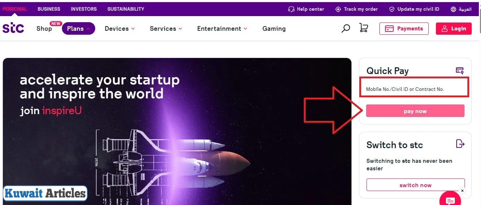Viewport: 481px width, 205px height.
Task: Click the Mobile No./Civil ID input field
Action: pos(414,89)
